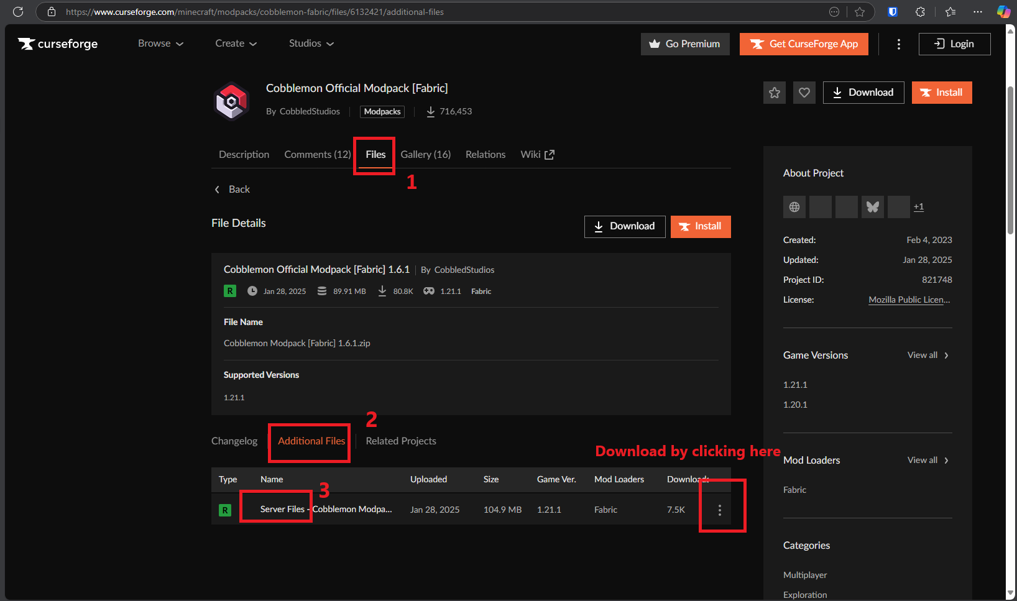Image resolution: width=1017 pixels, height=601 pixels.
Task: Open the Gallery (16) tab
Action: tap(426, 155)
